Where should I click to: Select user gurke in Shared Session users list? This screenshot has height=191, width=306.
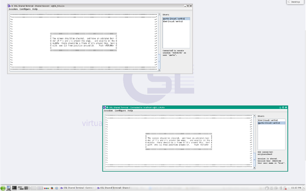(x=176, y=19)
